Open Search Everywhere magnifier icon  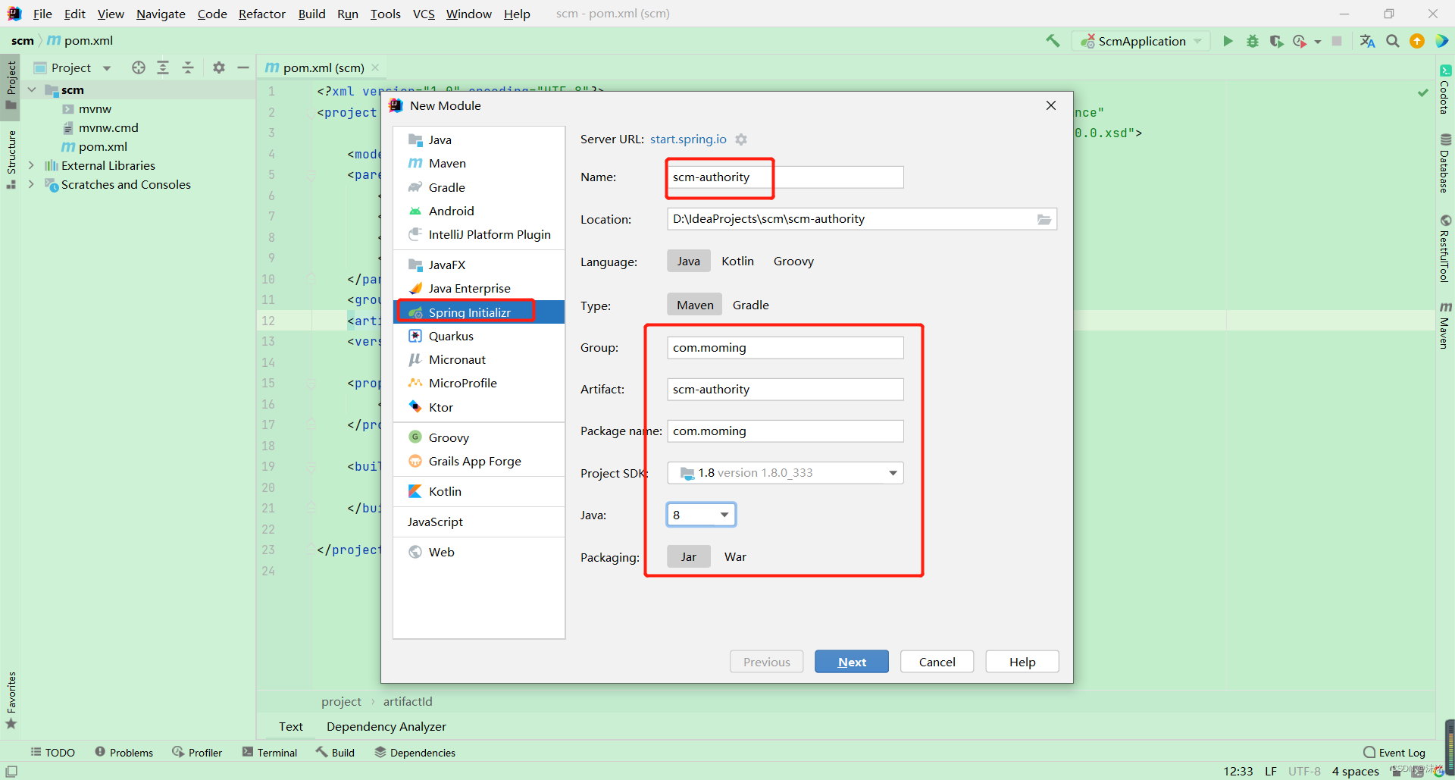pyautogui.click(x=1392, y=41)
